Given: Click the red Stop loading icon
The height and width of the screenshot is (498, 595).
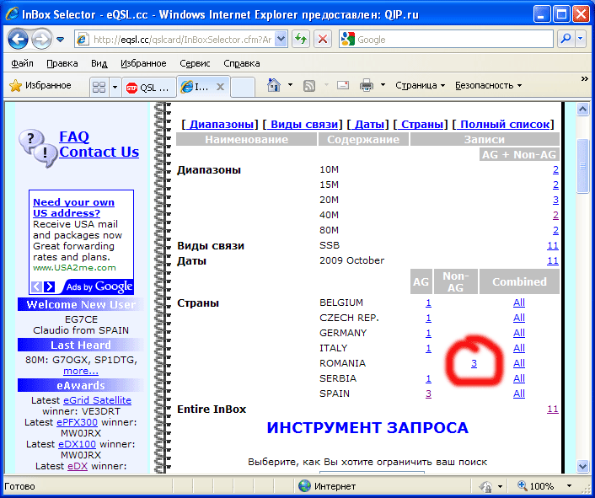Looking at the screenshot, I should 323,39.
